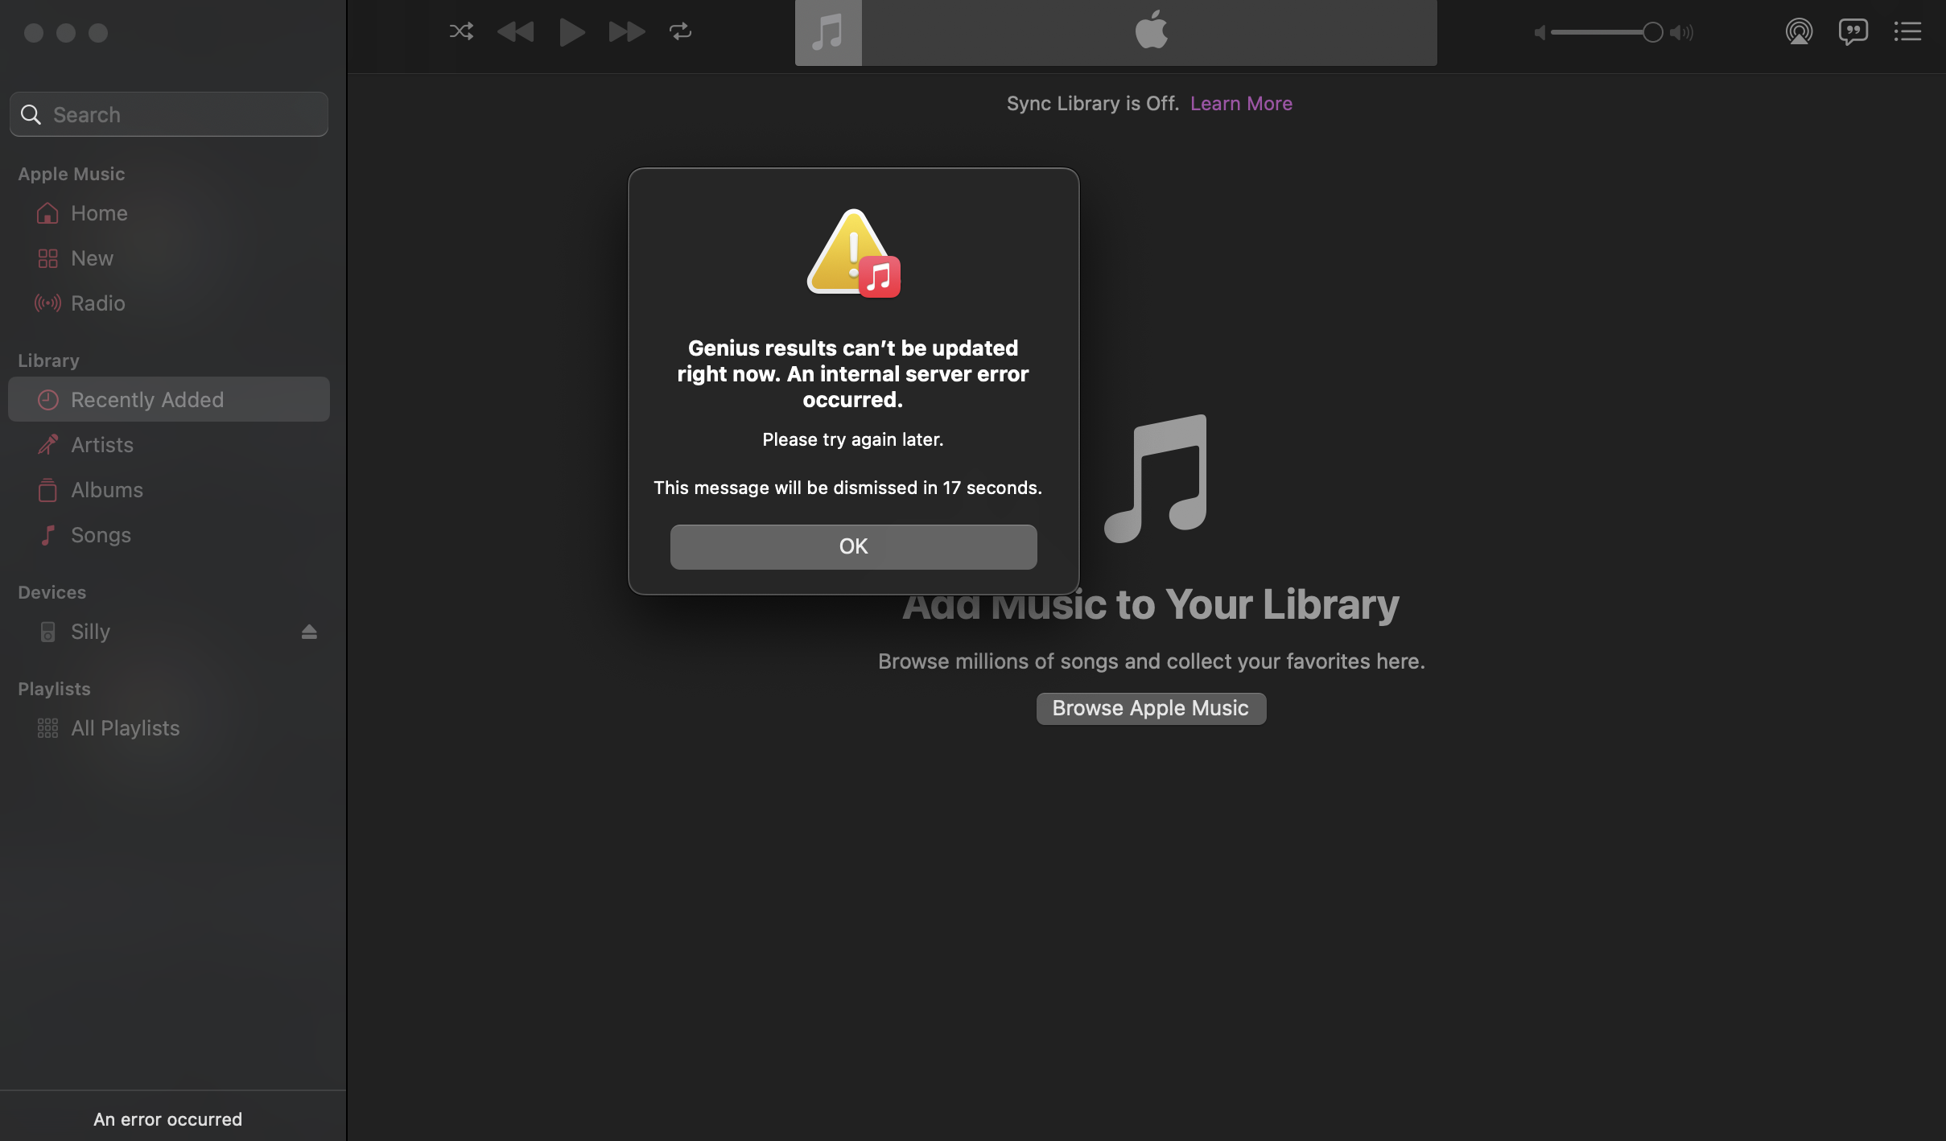Open the Playing Next queue list
1946x1141 pixels.
point(1907,32)
